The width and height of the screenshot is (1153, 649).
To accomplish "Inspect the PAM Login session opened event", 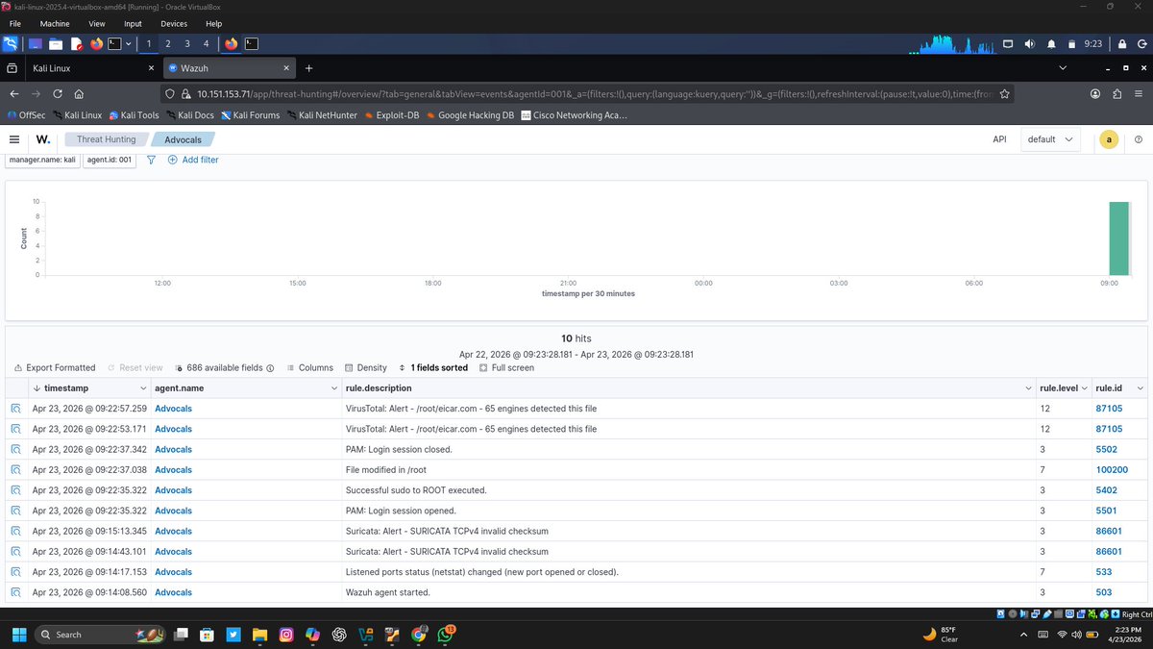I will coord(16,511).
